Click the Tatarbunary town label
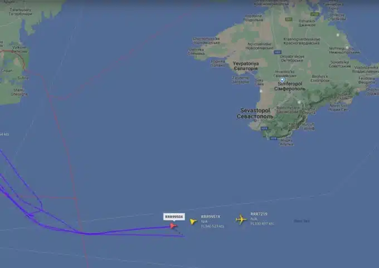 [x=20, y=12]
